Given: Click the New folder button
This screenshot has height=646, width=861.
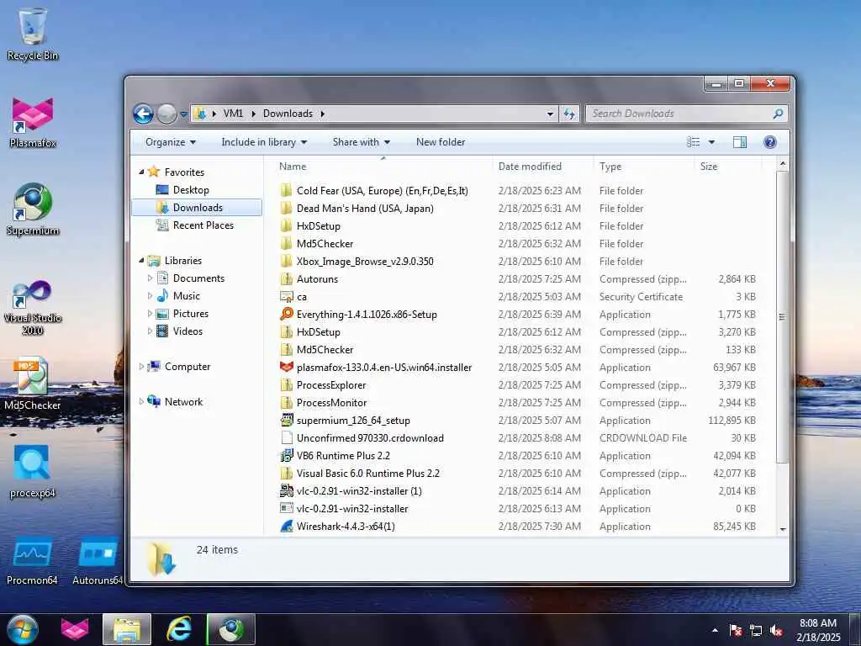Looking at the screenshot, I should pyautogui.click(x=441, y=142).
